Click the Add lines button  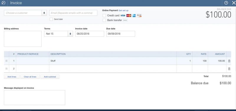coord(12,77)
